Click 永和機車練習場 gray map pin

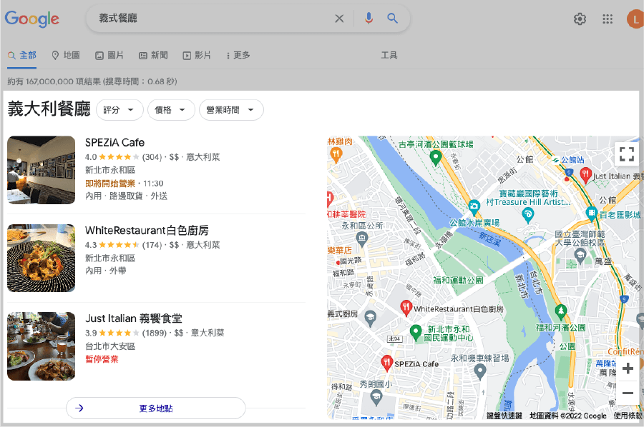(480, 372)
